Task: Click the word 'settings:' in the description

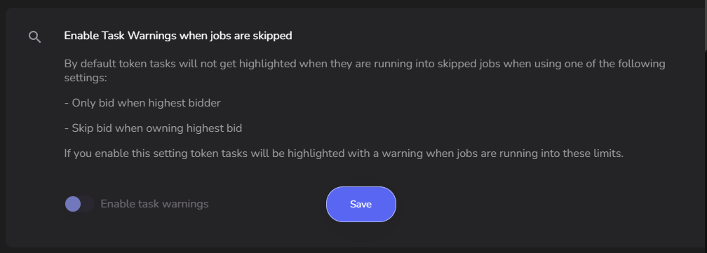Action: pos(86,78)
